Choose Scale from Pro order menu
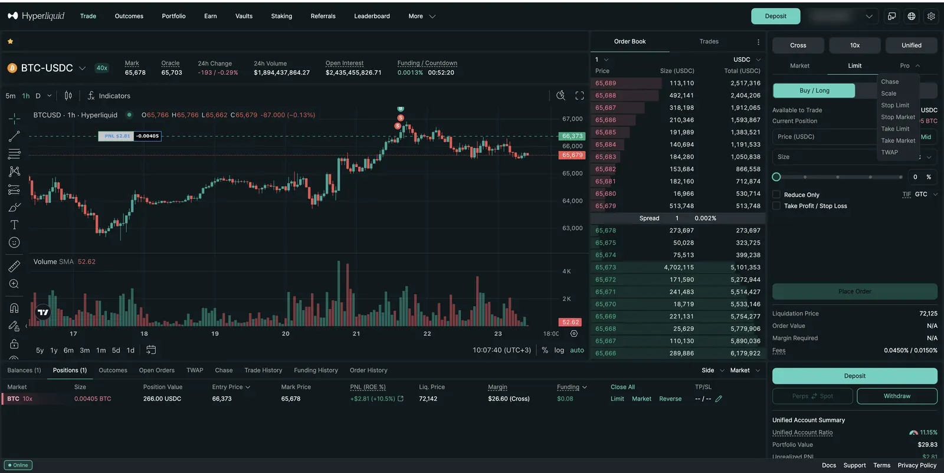 pos(889,94)
